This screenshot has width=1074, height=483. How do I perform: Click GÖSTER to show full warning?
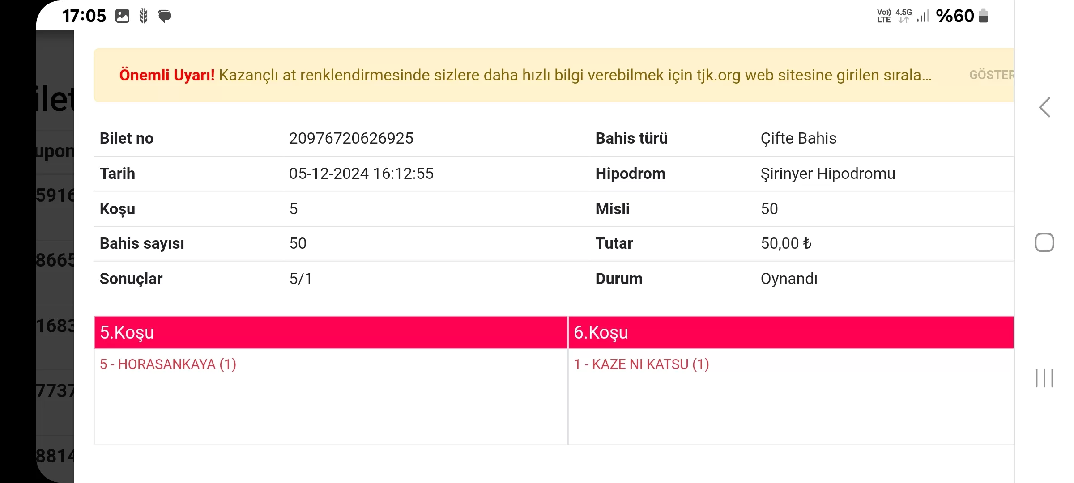tap(991, 75)
